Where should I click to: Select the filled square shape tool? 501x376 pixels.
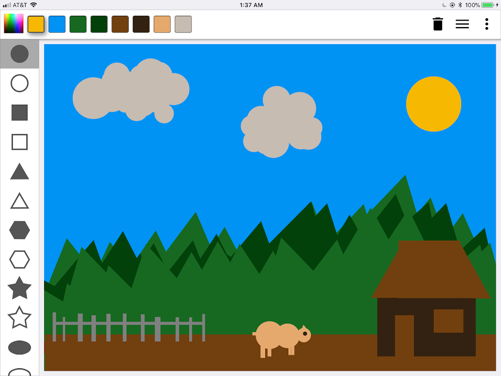tap(19, 113)
